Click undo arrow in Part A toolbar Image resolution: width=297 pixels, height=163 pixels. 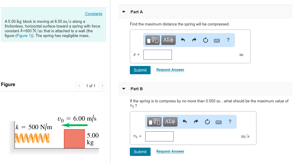pos(183,41)
